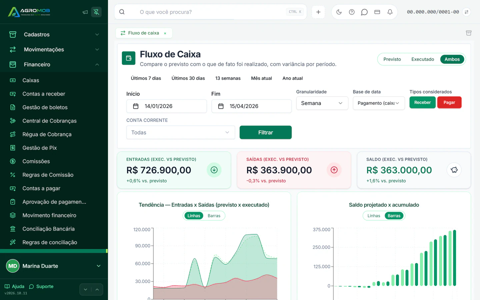Click the Saídas upload arrow icon
This screenshot has width=480, height=300.
tap(334, 170)
